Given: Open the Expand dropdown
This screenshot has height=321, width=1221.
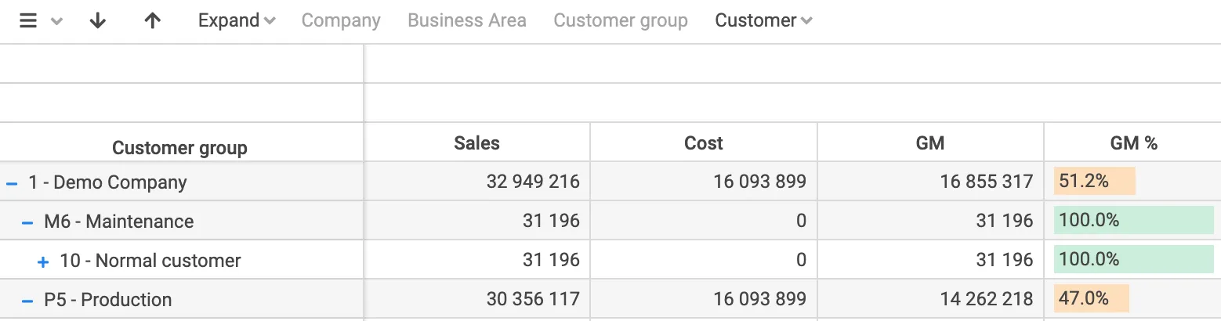Looking at the screenshot, I should coord(236,21).
